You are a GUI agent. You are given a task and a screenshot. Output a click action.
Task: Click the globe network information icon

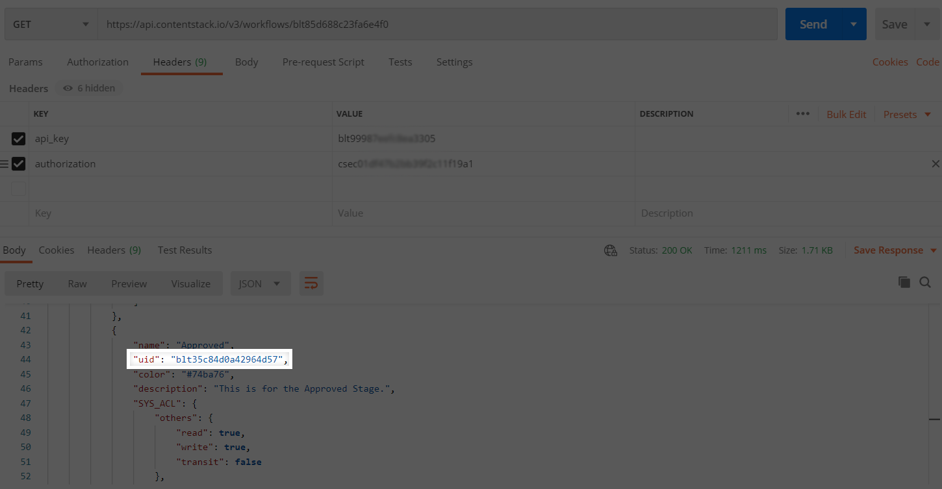point(611,250)
